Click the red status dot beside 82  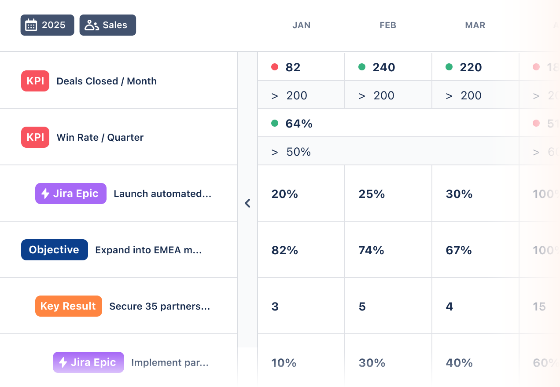[275, 67]
